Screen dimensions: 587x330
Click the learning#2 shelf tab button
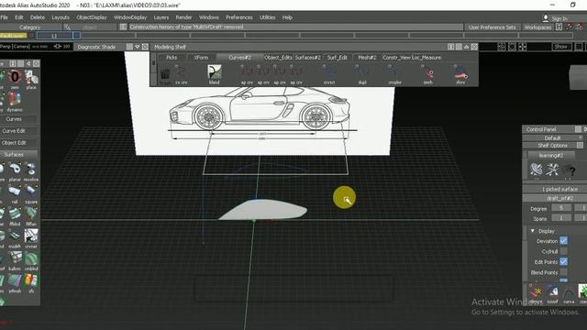pos(551,155)
